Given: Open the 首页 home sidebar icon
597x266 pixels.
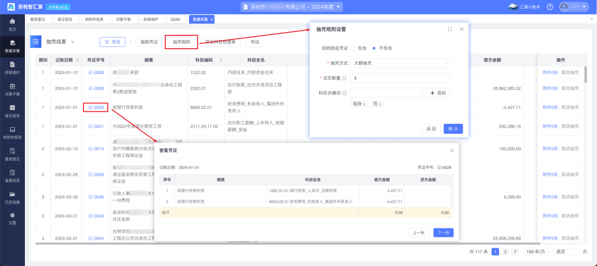Looking at the screenshot, I should point(12,24).
